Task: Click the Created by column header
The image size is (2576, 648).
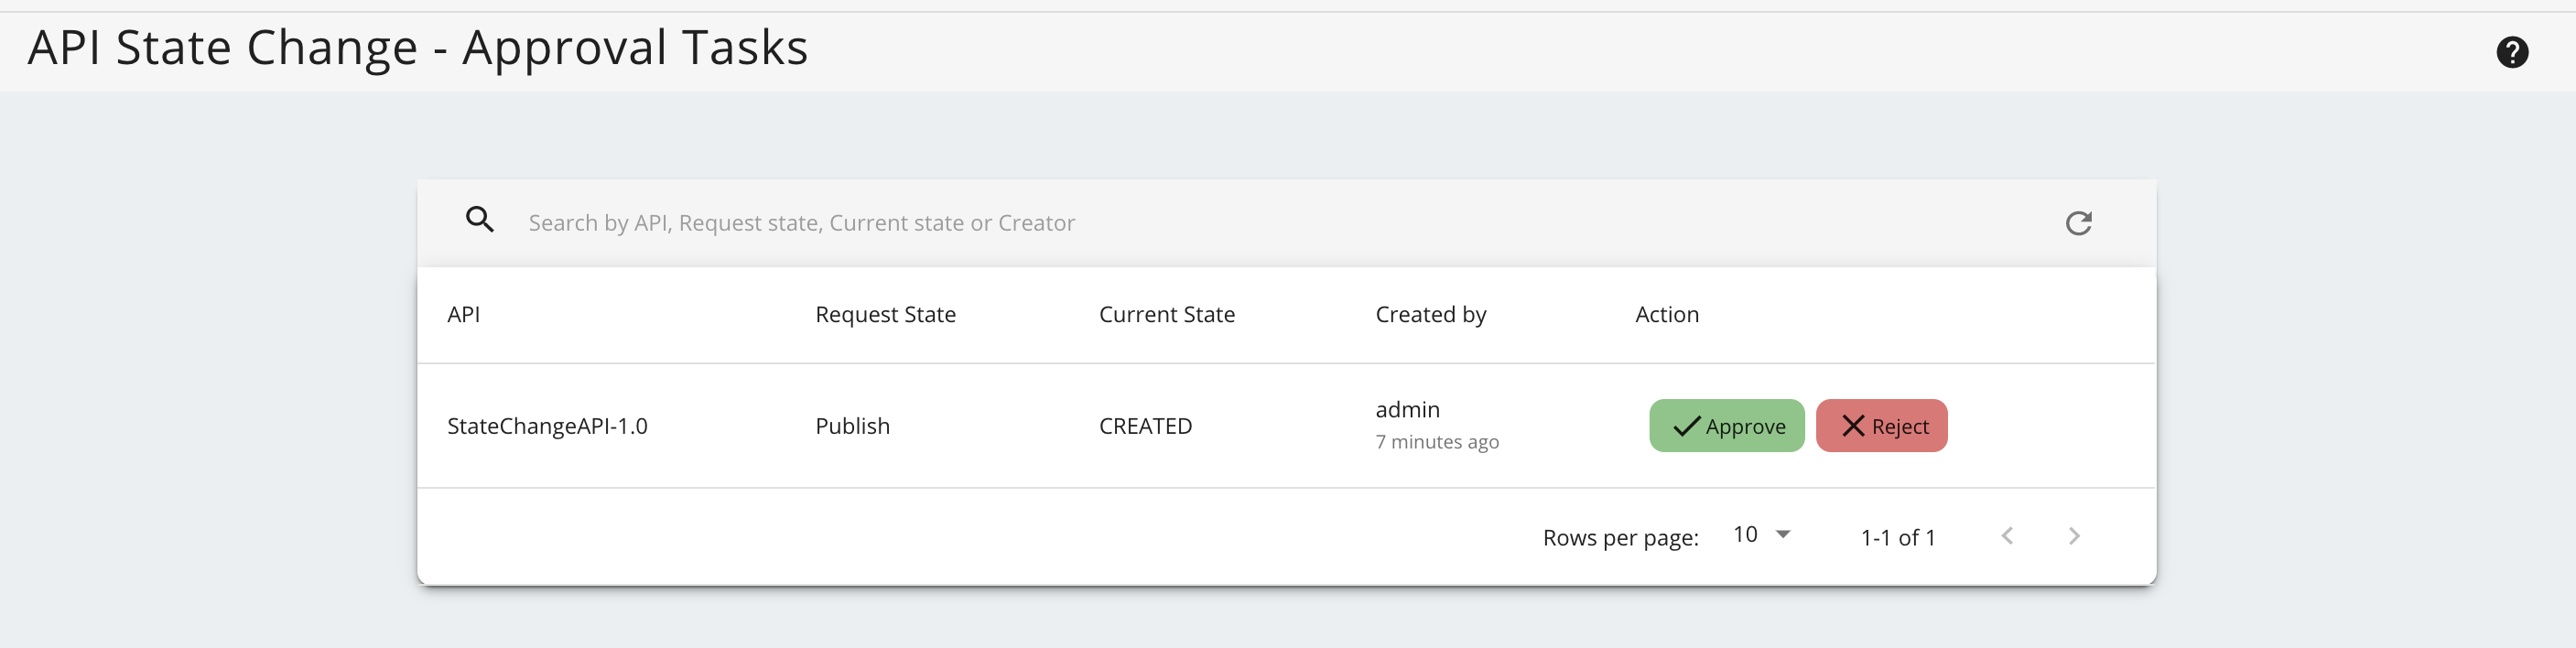Action: tap(1430, 315)
